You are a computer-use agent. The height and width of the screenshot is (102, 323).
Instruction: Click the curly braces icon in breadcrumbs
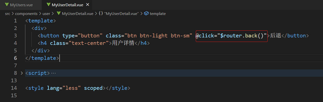point(101,13)
